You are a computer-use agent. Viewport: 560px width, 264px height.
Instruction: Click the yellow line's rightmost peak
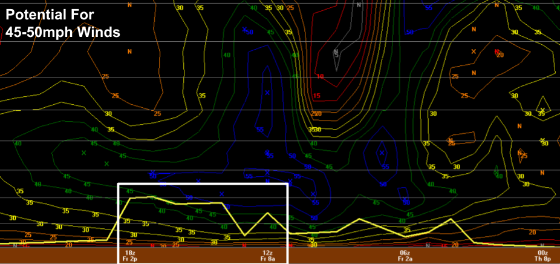(x=451, y=219)
